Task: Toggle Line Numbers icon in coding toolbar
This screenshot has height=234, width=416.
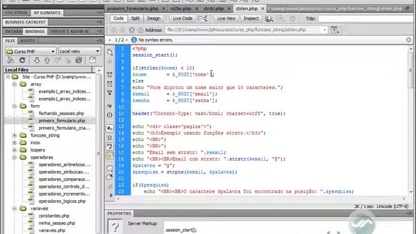Action: click(110, 128)
